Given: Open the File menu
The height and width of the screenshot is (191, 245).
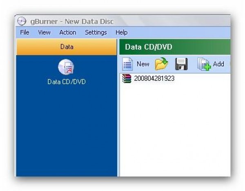Looking at the screenshot, I should pos(24,33).
